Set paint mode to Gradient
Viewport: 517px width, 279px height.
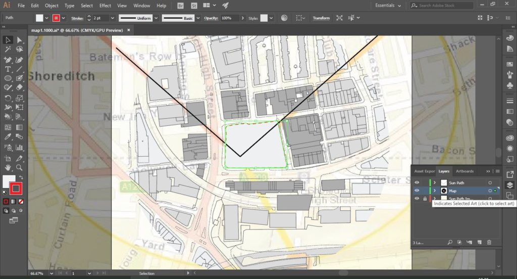[x=14, y=201]
